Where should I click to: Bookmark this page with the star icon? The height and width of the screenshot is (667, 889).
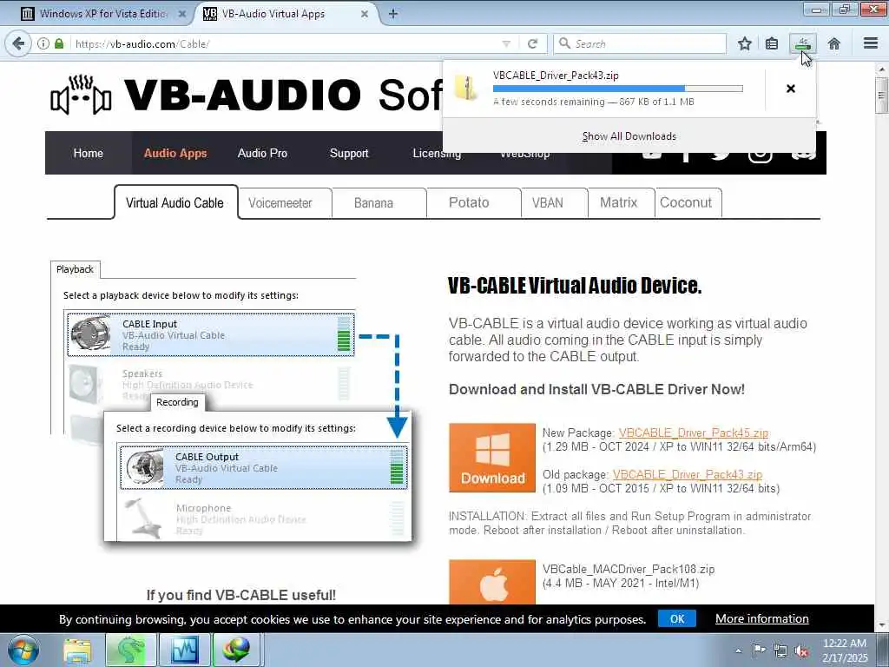(x=745, y=43)
